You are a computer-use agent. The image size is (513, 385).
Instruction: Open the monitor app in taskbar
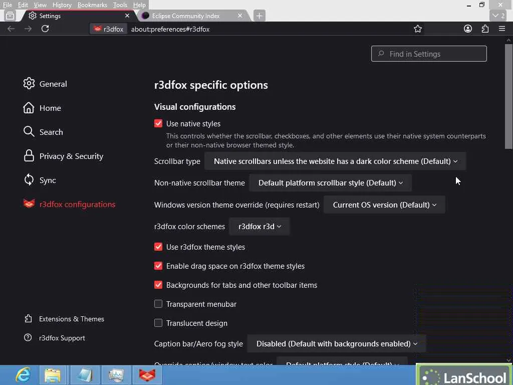116,375
